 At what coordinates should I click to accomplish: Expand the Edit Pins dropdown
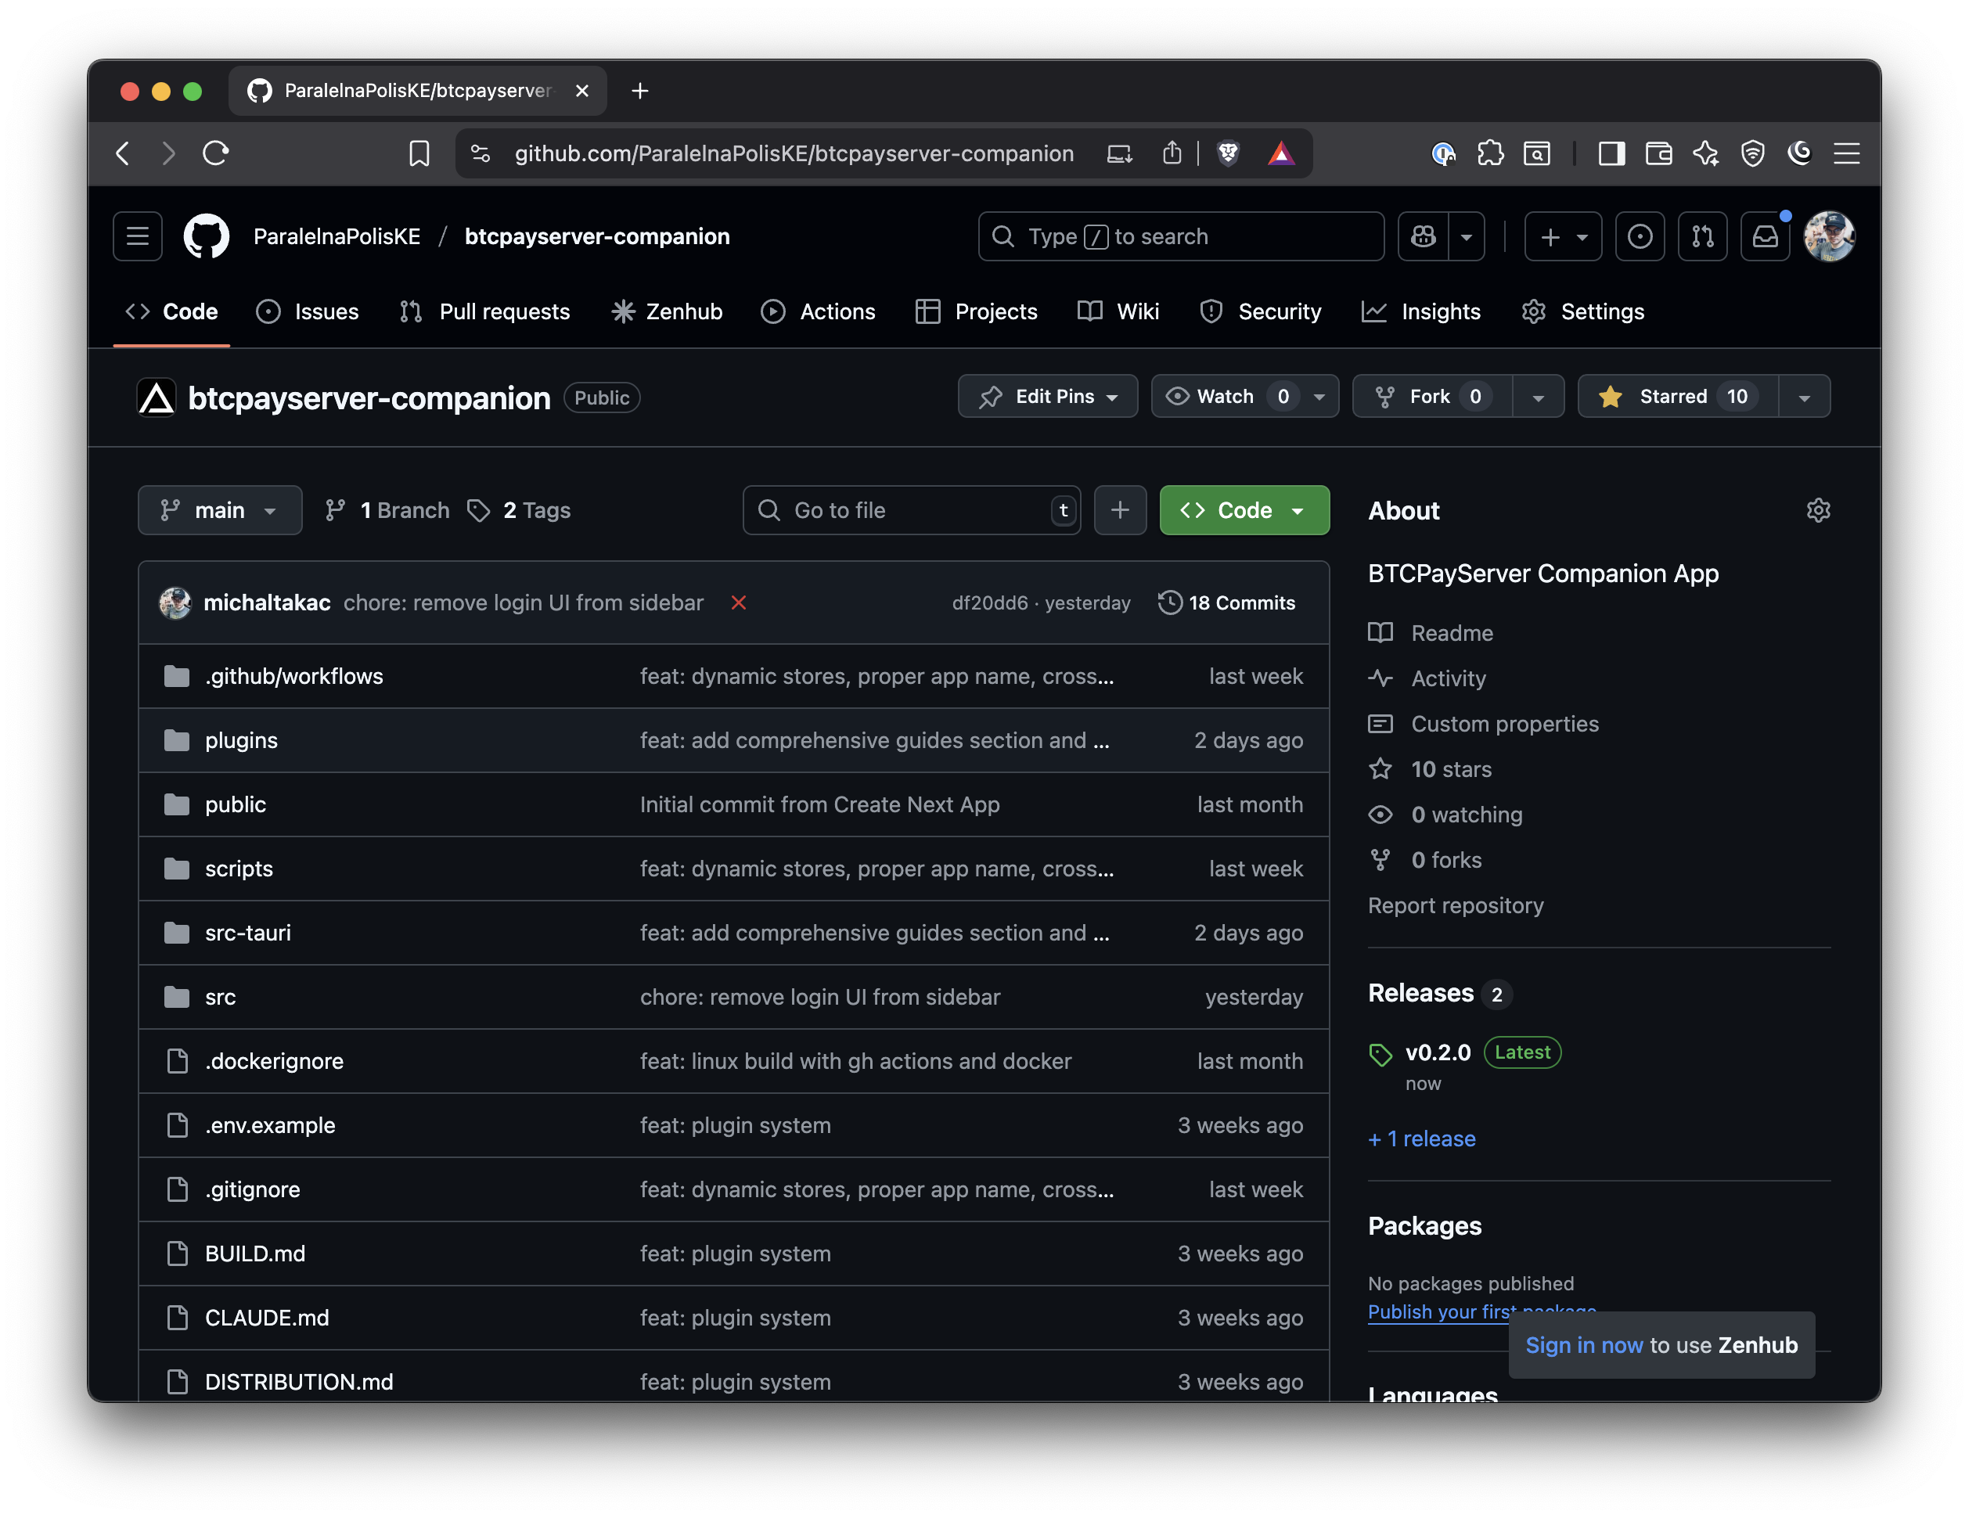[x=1048, y=397]
